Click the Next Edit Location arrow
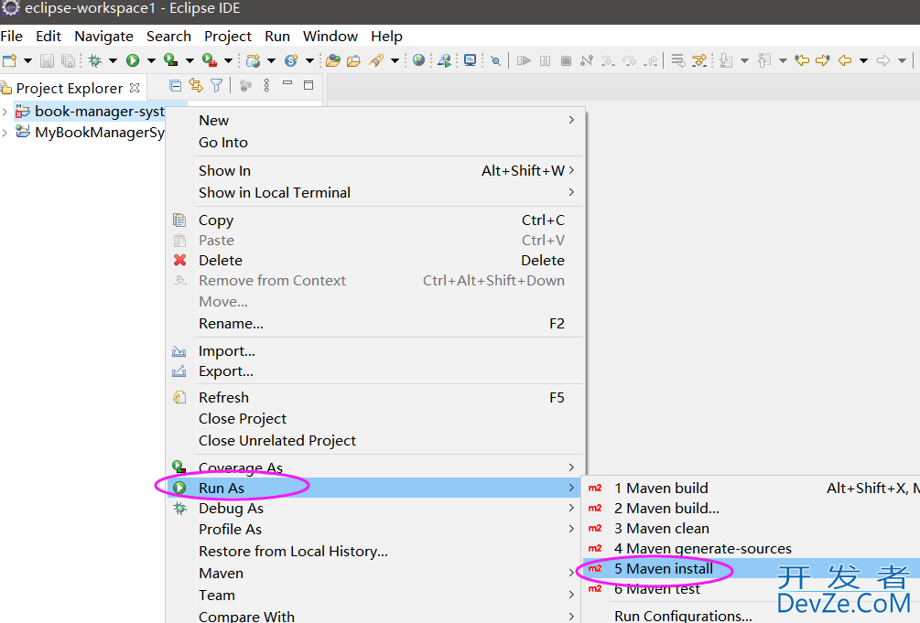 [823, 59]
